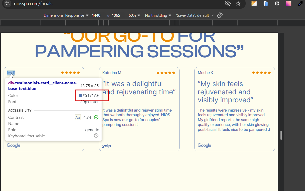
Task: Click the contrast value 4.74
Action: 87,117
